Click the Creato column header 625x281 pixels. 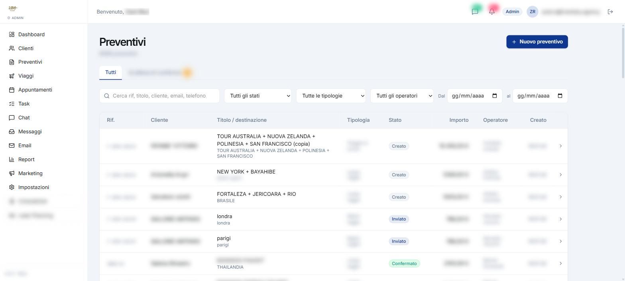point(538,120)
